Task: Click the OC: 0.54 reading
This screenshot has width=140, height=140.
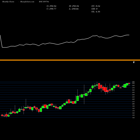Action: point(96,6)
